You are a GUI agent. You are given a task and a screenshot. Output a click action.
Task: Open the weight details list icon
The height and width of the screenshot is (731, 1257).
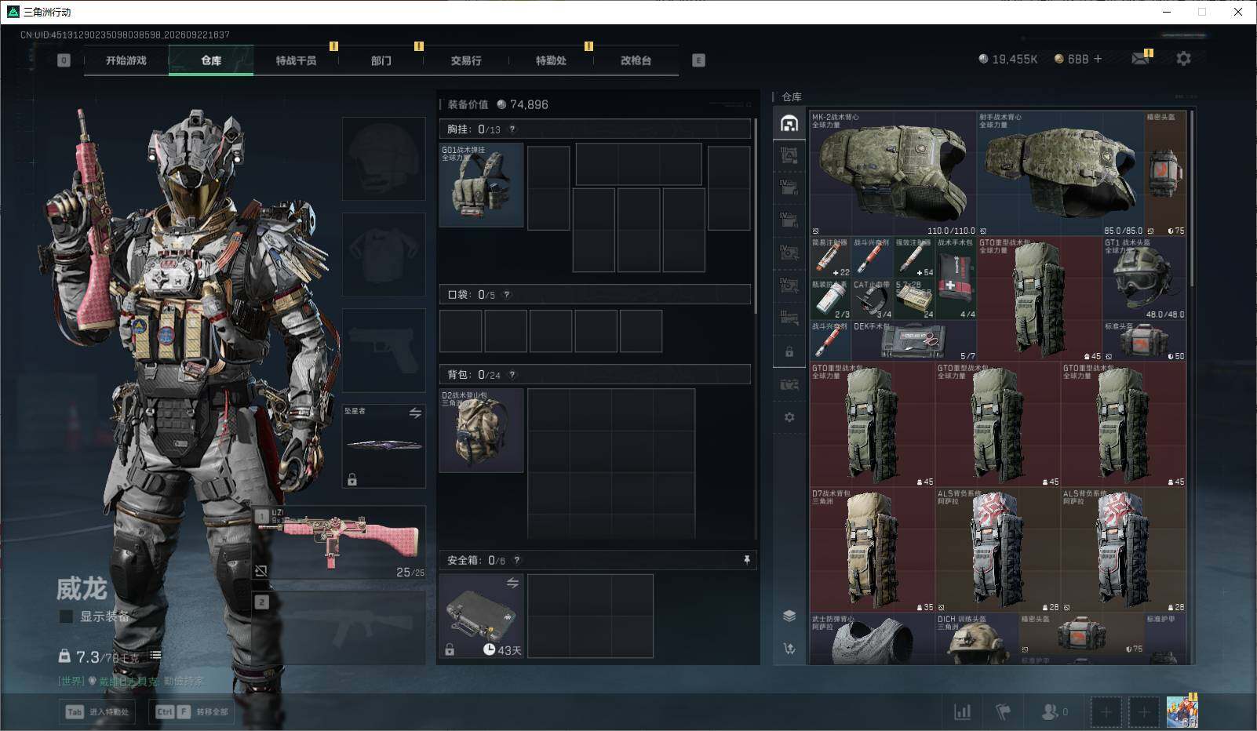coord(155,655)
